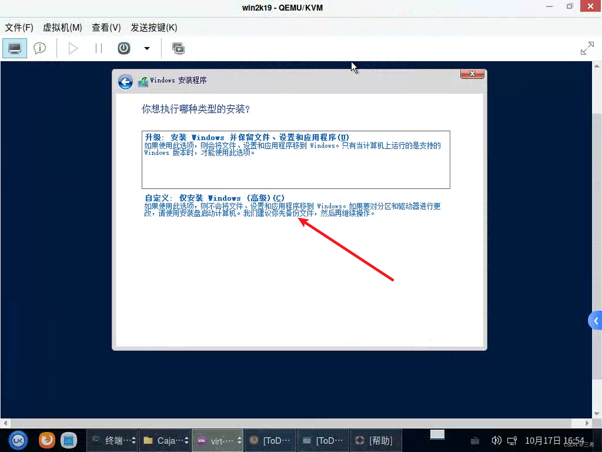
Task: Open the 发送按键(K) menu
Action: [154, 28]
